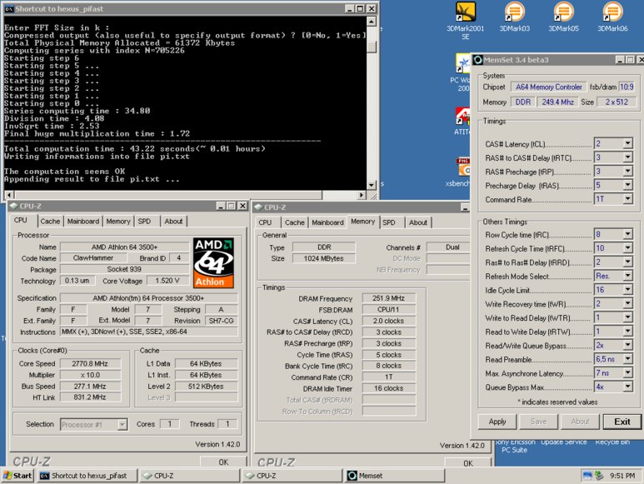Click Apply in MemSet

point(497,422)
